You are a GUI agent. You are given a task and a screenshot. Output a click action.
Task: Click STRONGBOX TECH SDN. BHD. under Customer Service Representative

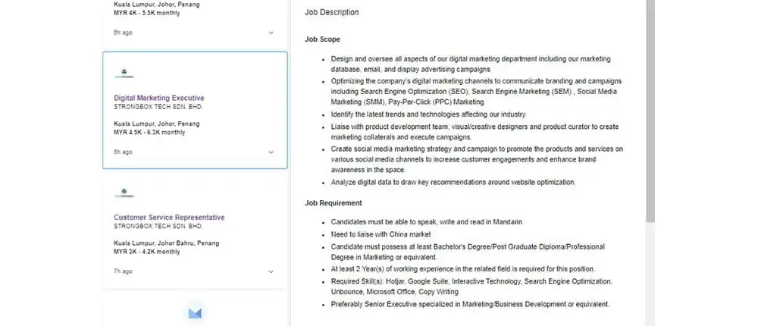pos(158,226)
